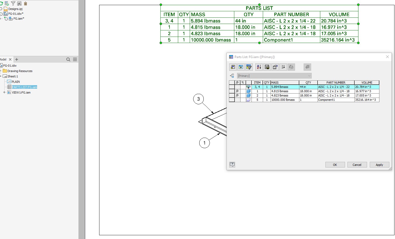Image resolution: width=395 pixels, height=239 pixels.
Task: Click the search icon in Model browser
Action: (68, 59)
